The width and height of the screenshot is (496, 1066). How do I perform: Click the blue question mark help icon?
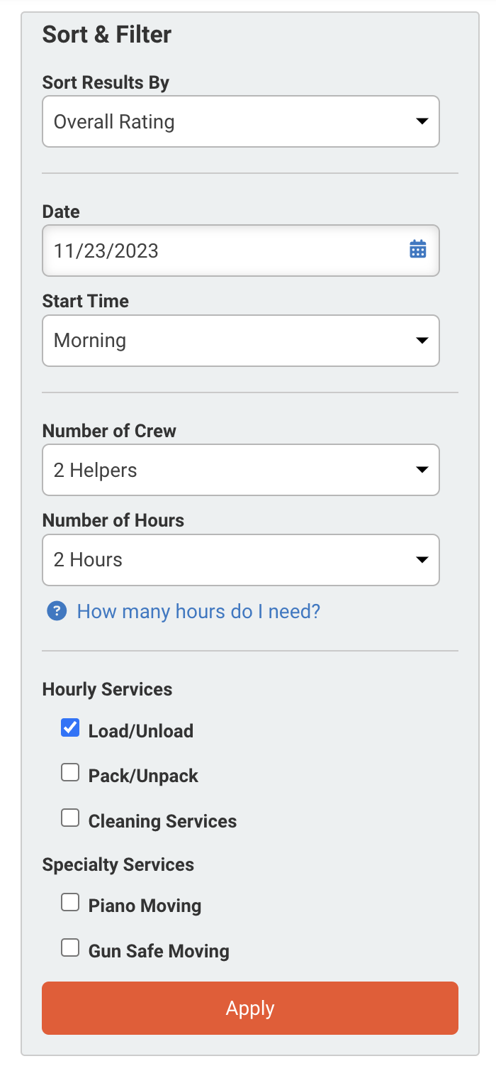(57, 611)
